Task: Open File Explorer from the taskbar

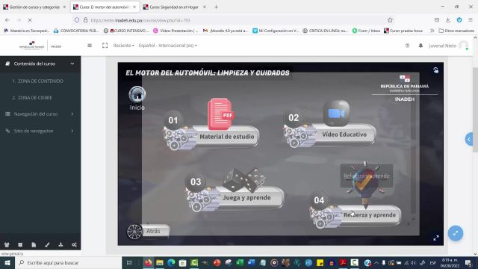Action: [x=160, y=262]
